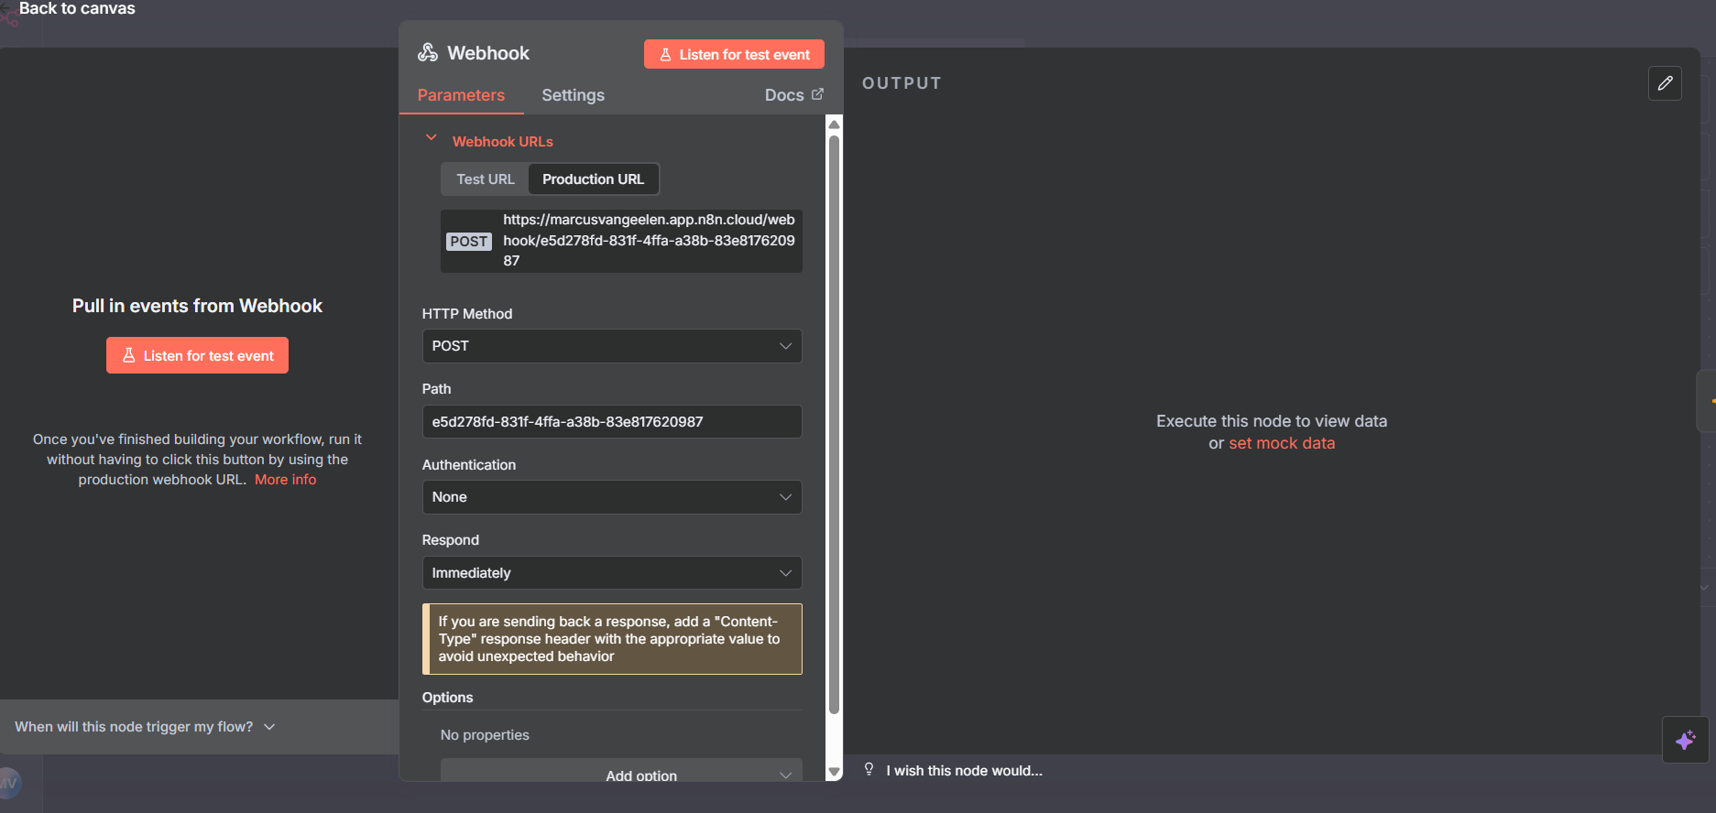Click the set mock data link
Image resolution: width=1716 pixels, height=813 pixels.
tap(1282, 443)
